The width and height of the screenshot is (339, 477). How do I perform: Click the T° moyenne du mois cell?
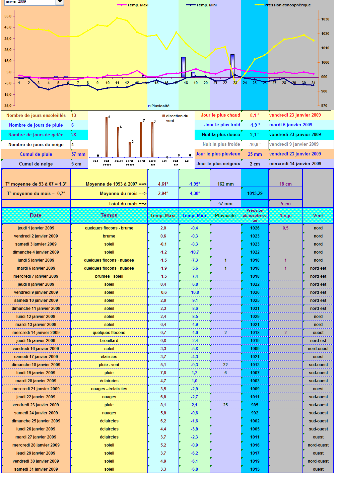36,193
